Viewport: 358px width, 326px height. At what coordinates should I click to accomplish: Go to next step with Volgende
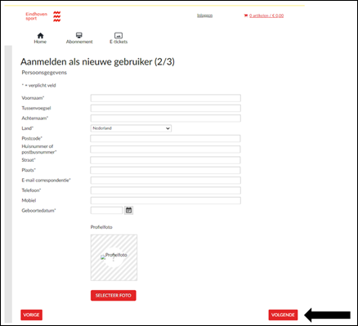(x=283, y=315)
